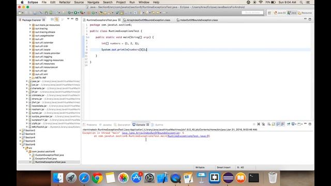Select the Java perspective button
331x186 pixels.
pos(292,13)
